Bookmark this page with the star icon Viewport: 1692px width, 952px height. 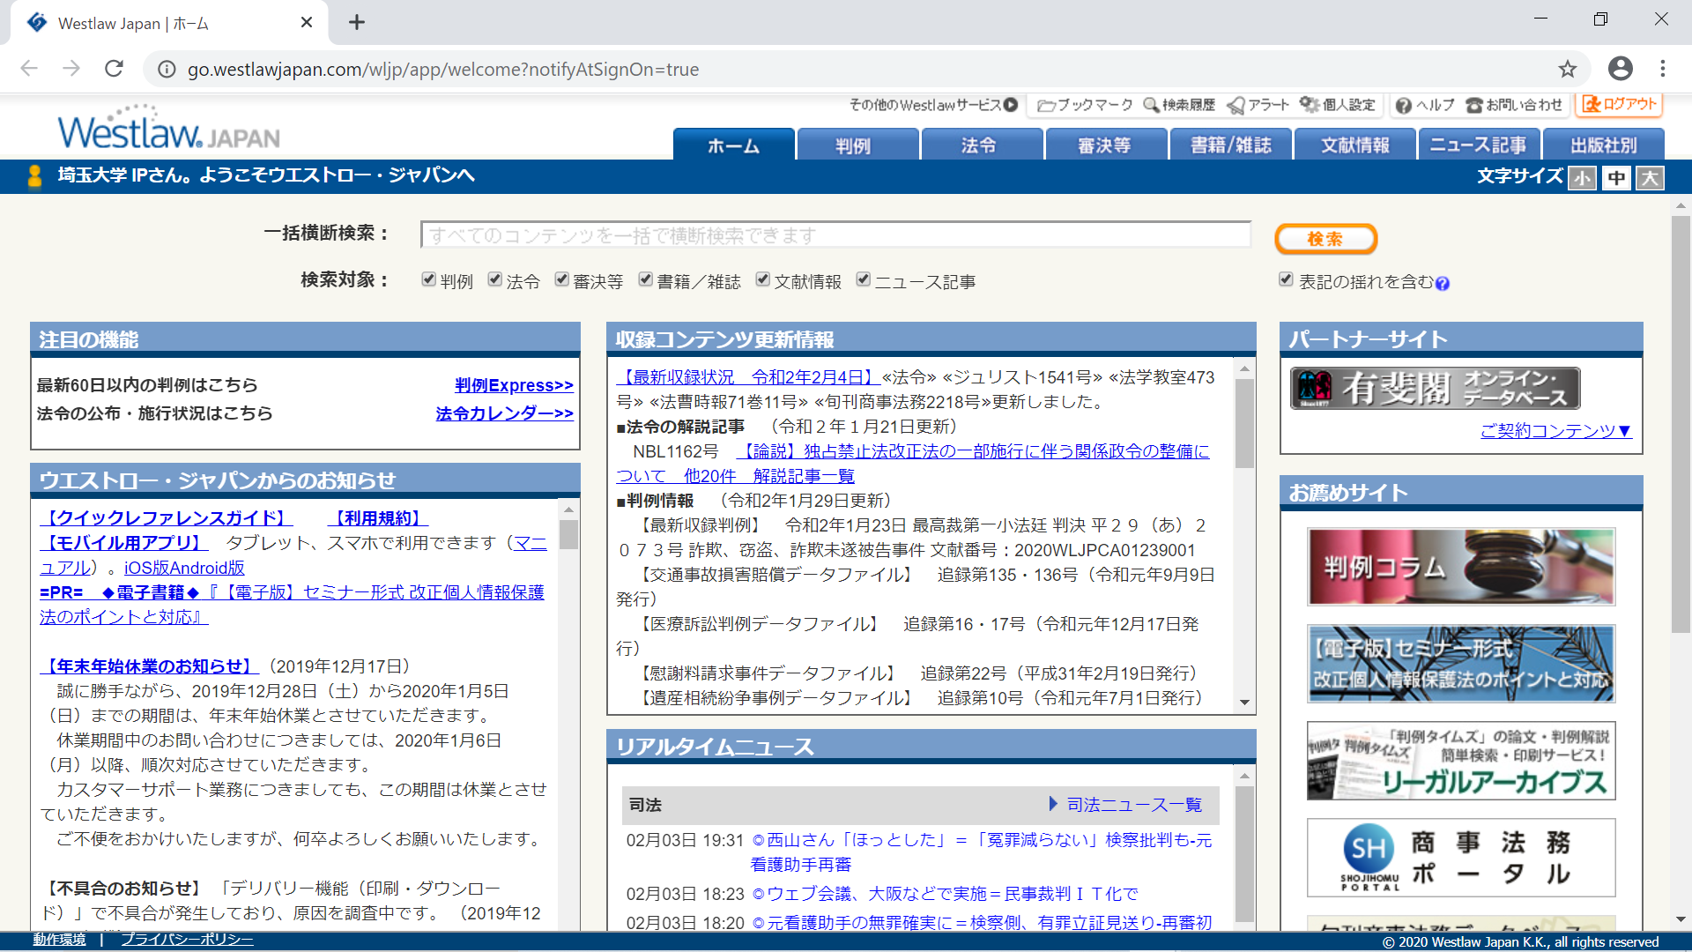(1567, 69)
